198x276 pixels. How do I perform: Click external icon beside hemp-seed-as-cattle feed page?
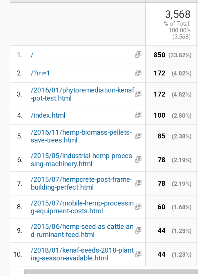138,230
